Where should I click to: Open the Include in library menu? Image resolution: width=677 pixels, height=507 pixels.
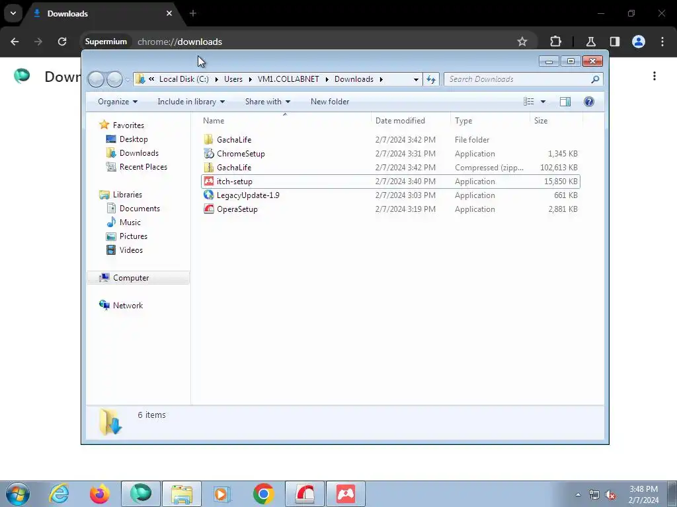click(x=191, y=102)
